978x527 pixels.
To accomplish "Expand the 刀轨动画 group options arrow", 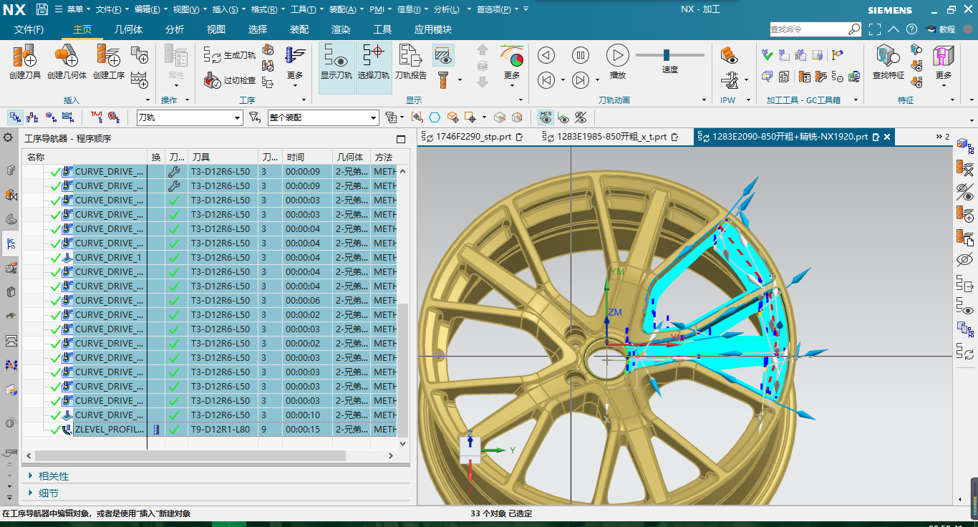I will point(705,100).
